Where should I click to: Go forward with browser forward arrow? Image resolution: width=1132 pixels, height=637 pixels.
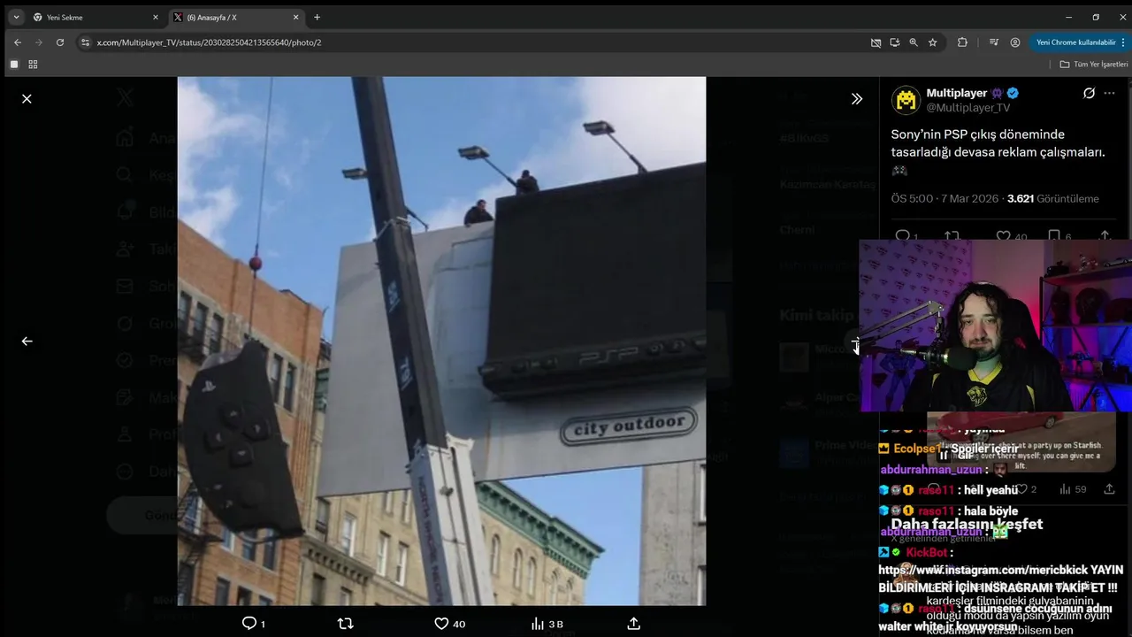[x=39, y=42]
